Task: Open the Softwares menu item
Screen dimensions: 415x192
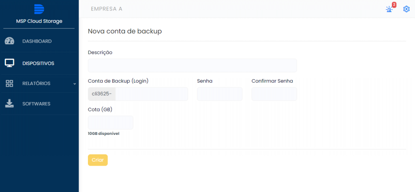Action: [x=36, y=104]
